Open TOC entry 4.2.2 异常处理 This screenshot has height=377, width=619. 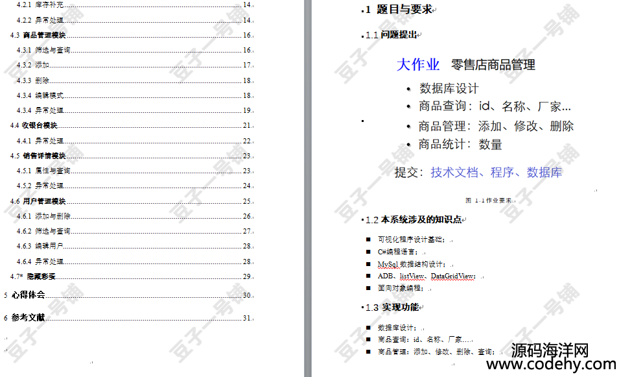coord(134,19)
